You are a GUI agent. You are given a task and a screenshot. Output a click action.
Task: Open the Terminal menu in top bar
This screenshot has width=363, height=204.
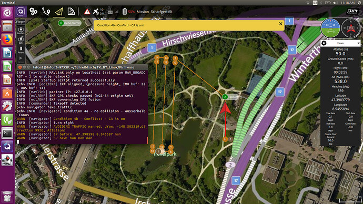(x=8, y=3)
